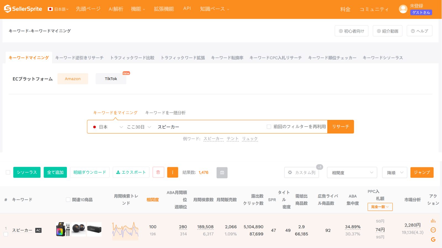Click the SellerSprite logo

tap(23, 9)
